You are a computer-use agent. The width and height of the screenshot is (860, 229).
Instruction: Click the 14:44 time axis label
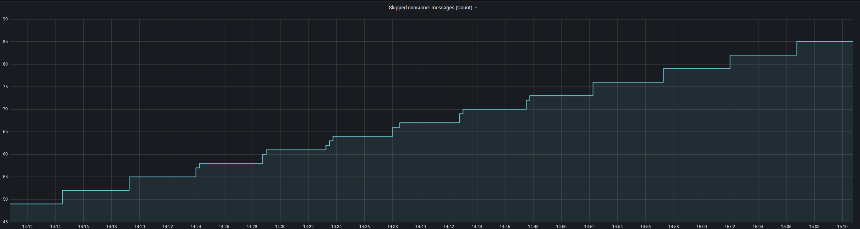tap(477, 227)
